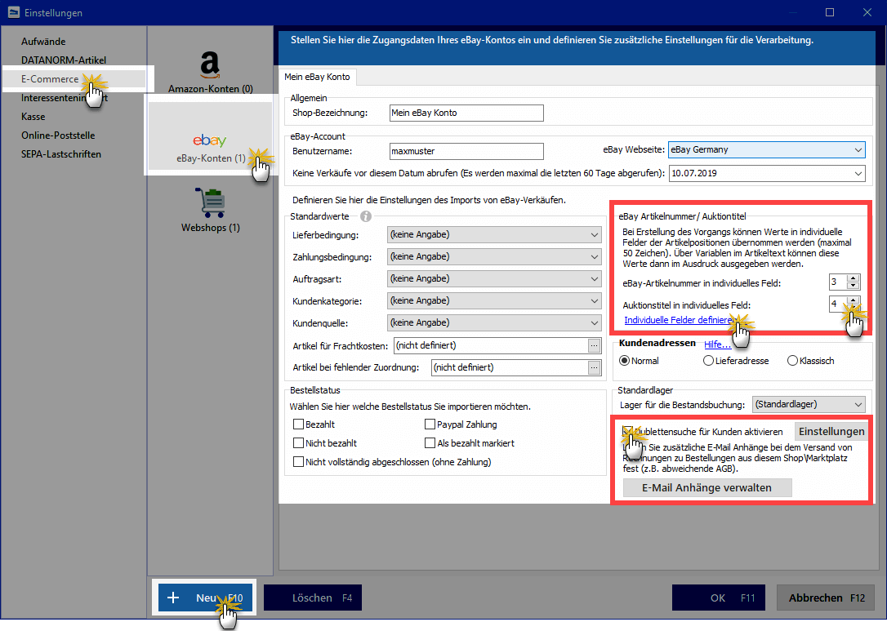Open the DATANORM-Artikel settings category
The image size is (887, 631).
(x=64, y=60)
